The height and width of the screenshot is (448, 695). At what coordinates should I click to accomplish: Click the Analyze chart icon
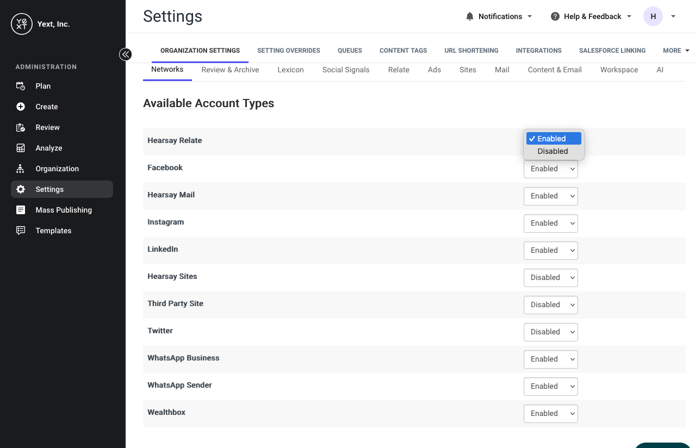21,148
